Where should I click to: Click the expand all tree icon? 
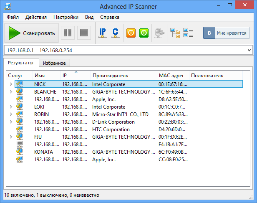coord(175,33)
